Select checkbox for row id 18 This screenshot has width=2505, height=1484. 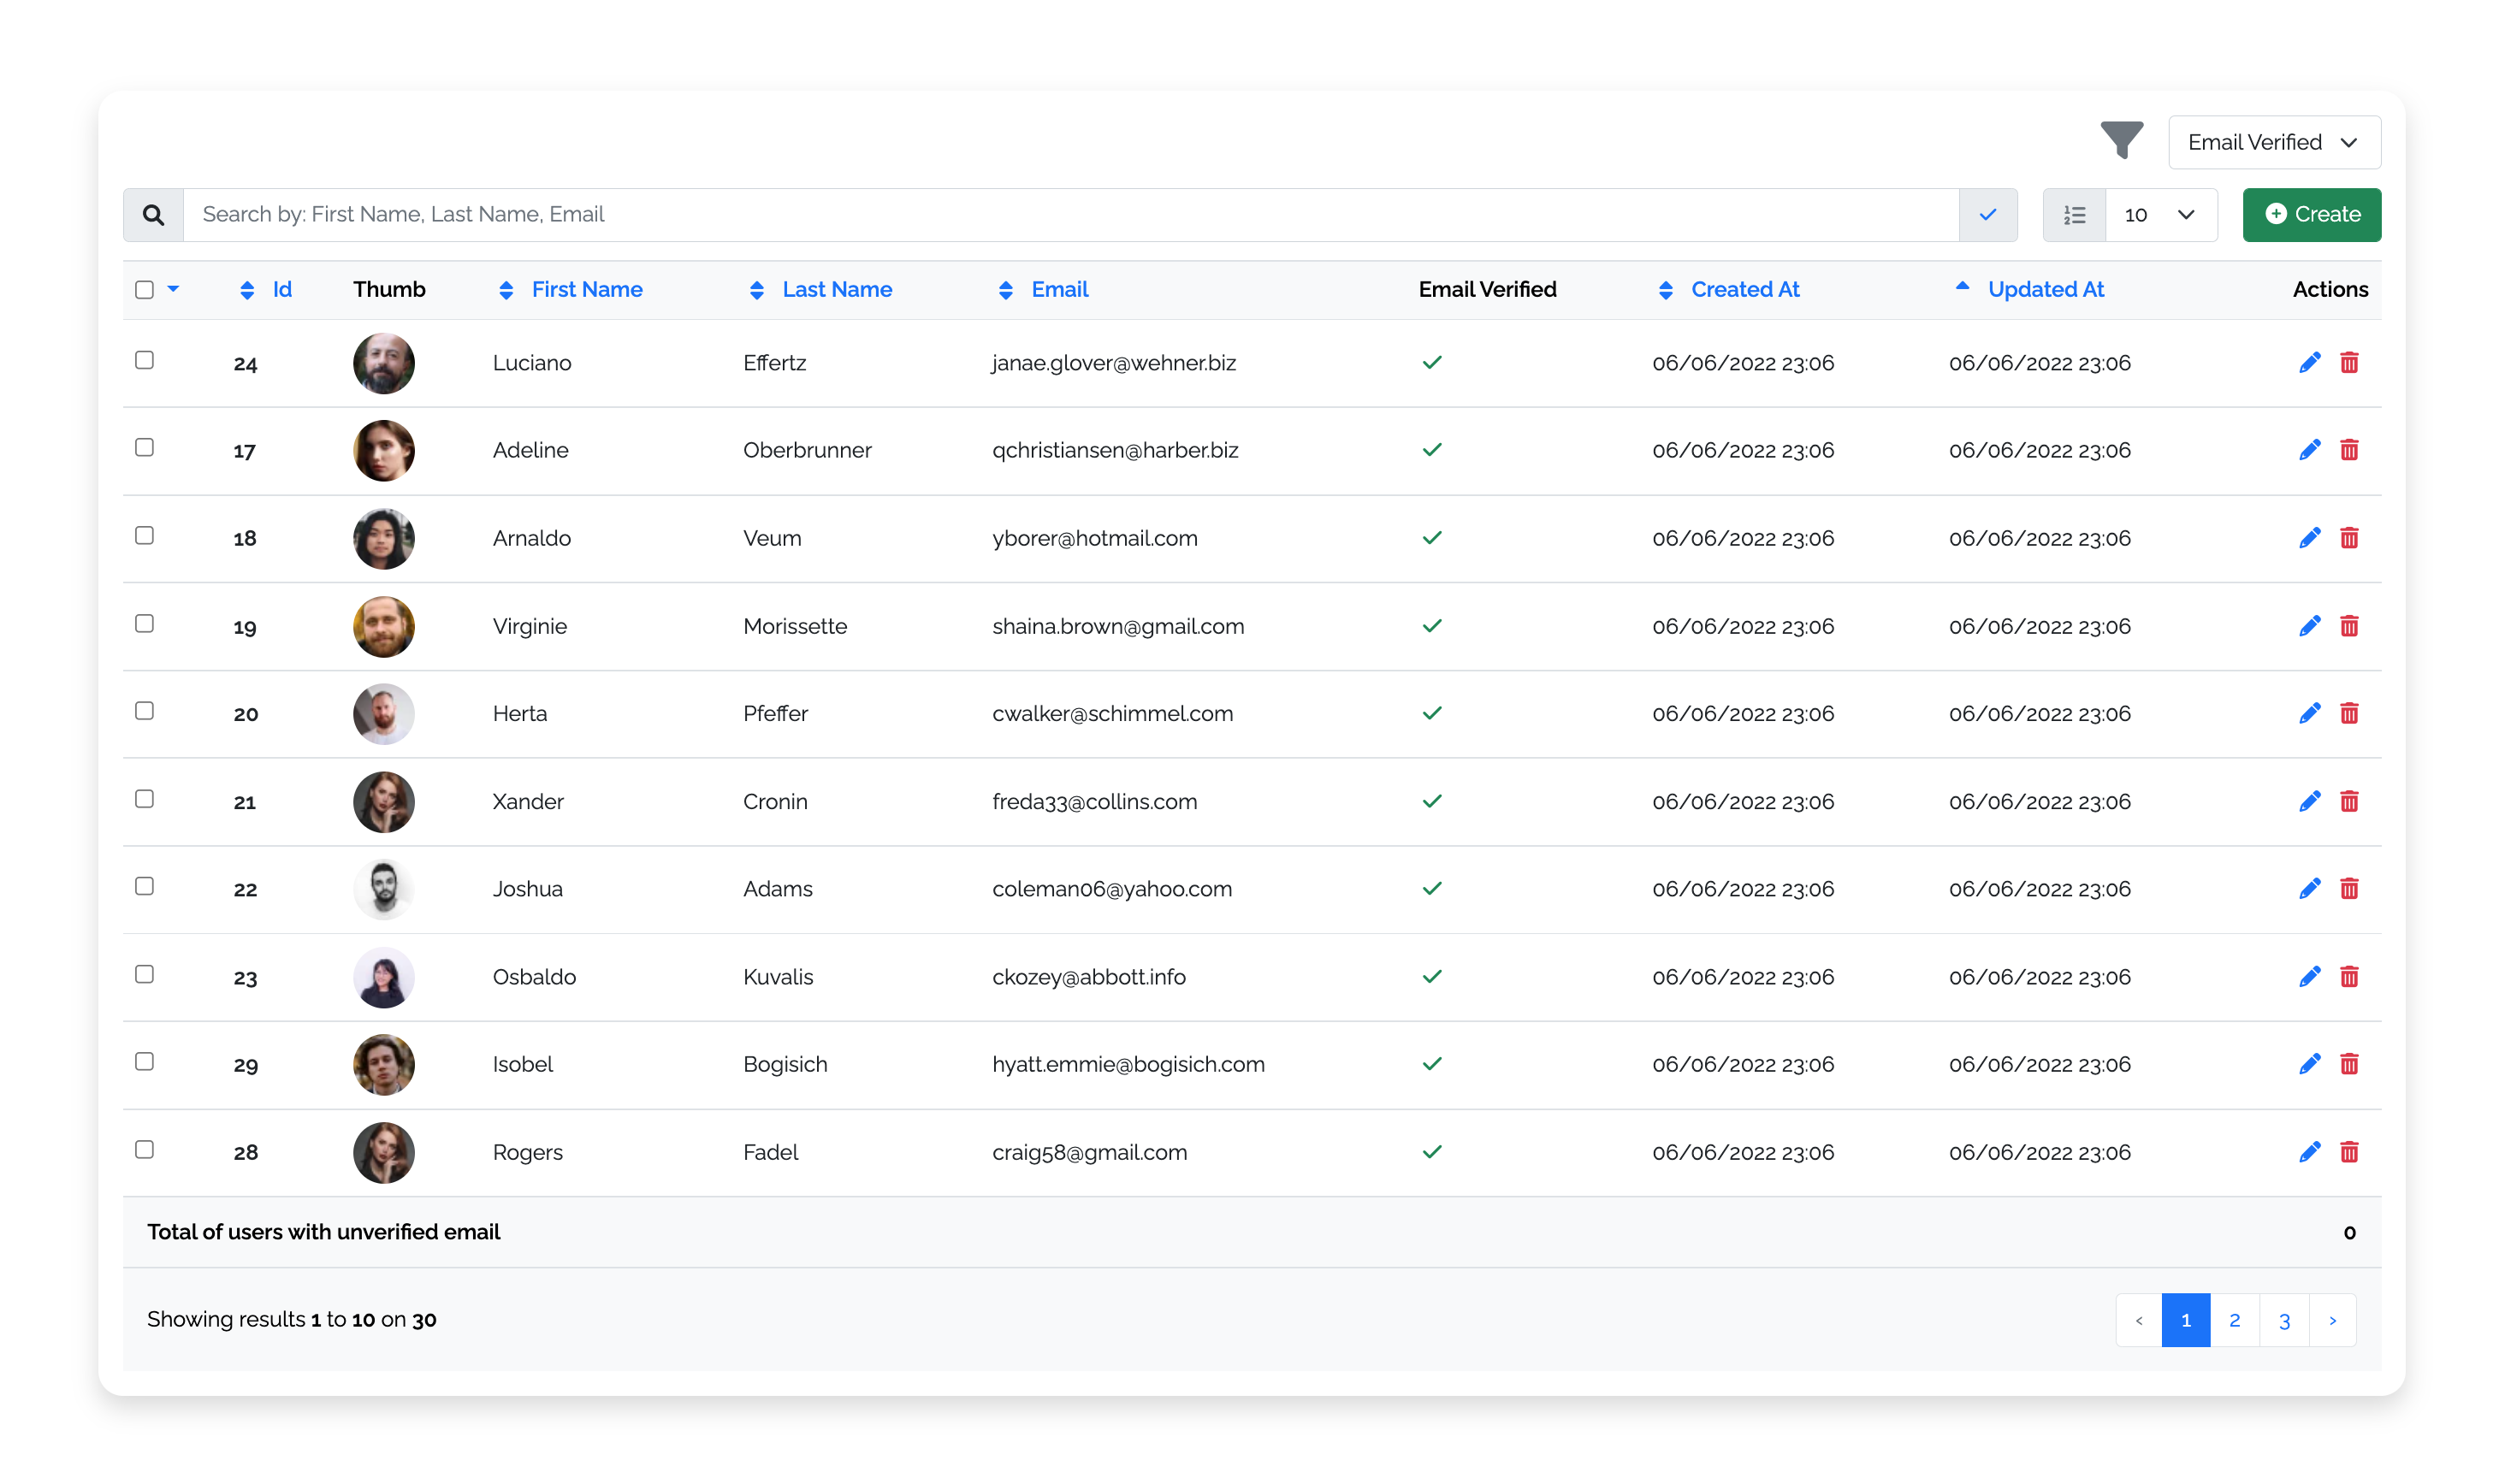click(144, 535)
